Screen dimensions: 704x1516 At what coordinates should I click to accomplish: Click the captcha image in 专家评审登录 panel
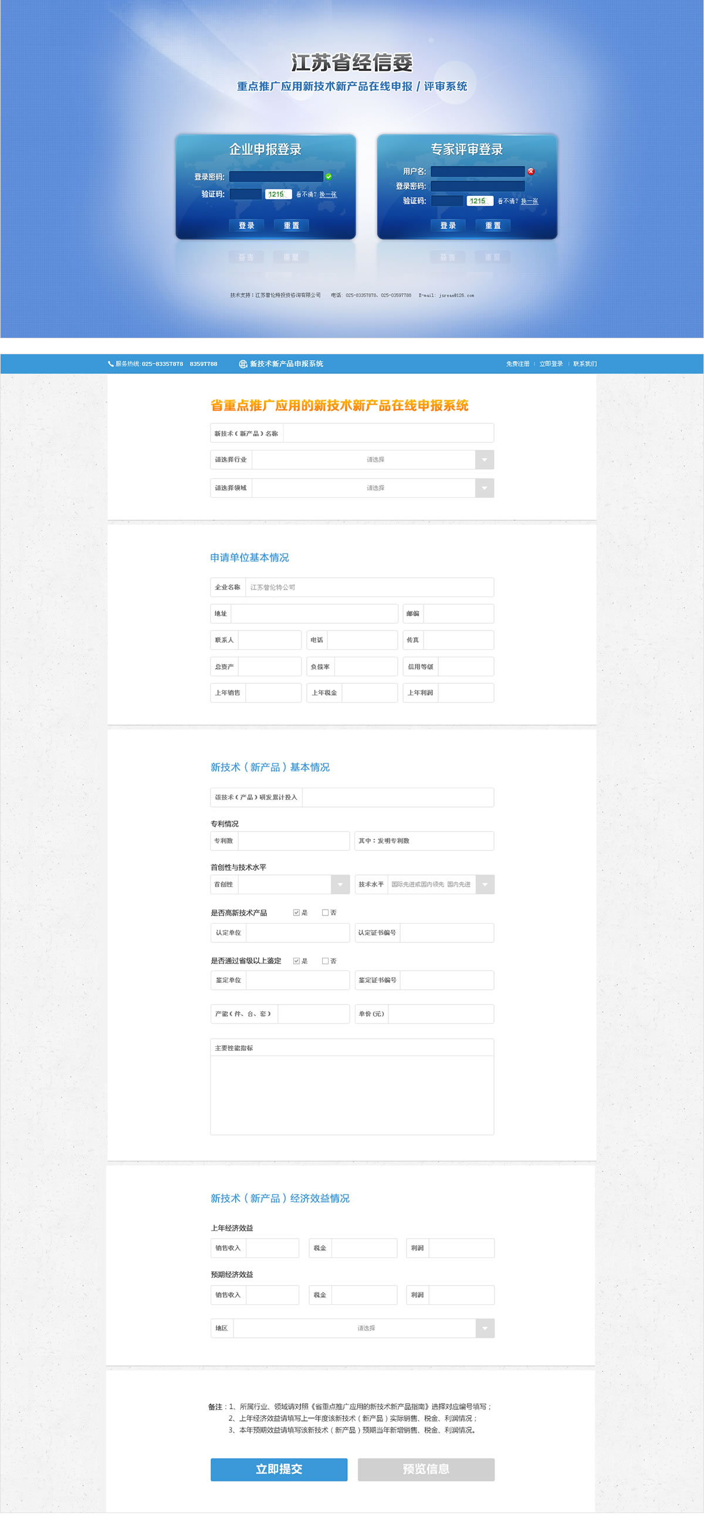480,201
